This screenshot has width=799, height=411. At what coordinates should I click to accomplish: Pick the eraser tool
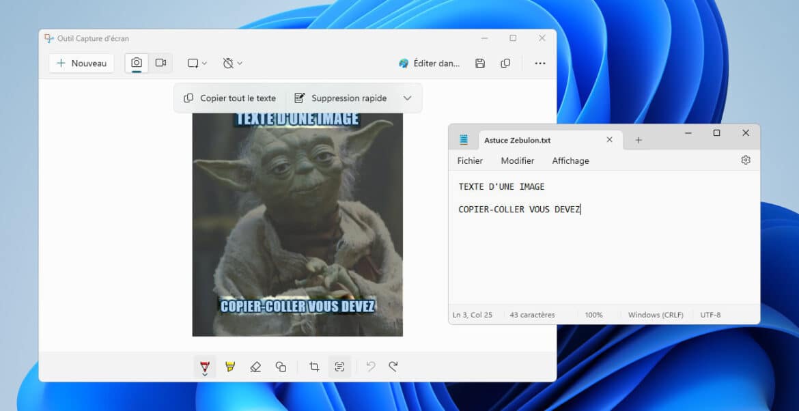click(255, 367)
